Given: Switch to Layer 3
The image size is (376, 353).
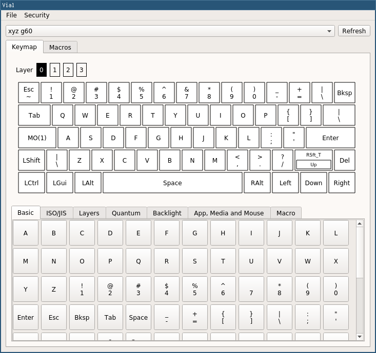Looking at the screenshot, I should 82,70.
